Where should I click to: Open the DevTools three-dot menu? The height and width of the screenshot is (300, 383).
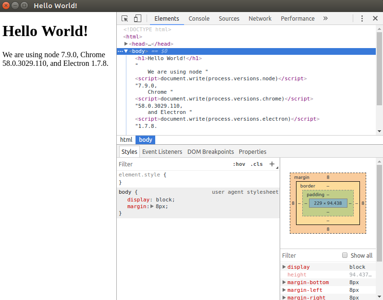pyautogui.click(x=362, y=19)
